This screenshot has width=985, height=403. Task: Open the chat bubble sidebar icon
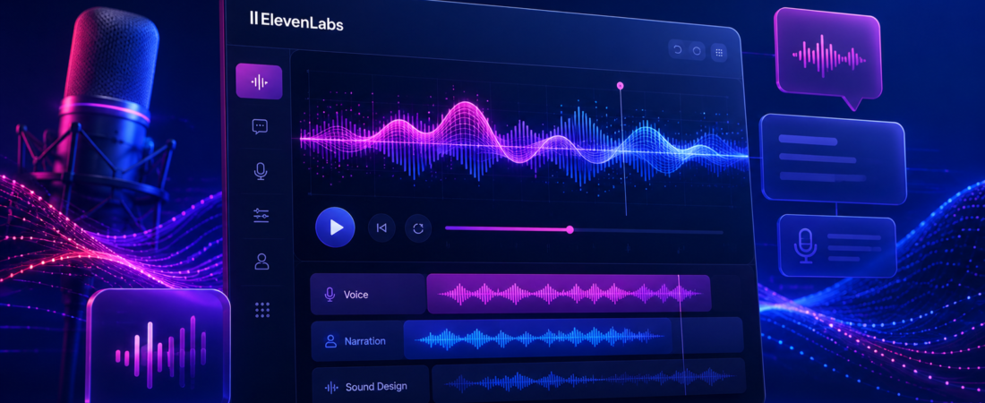pyautogui.click(x=260, y=126)
